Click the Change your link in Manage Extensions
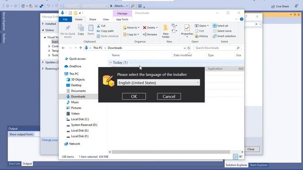The height and width of the screenshot is (170, 303). click(50, 140)
